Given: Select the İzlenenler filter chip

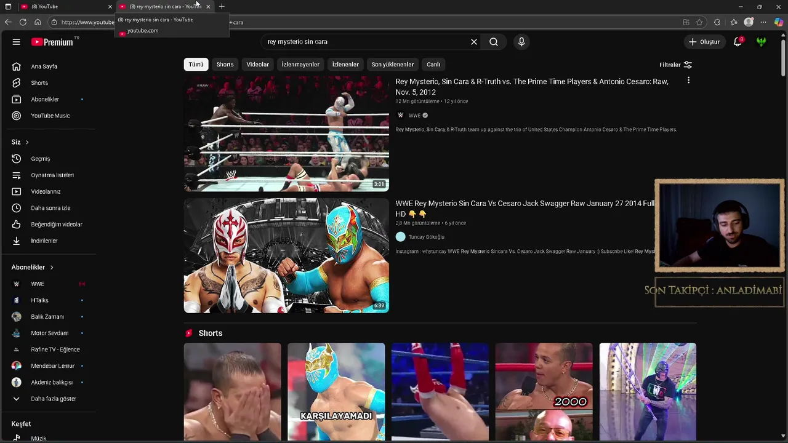Looking at the screenshot, I should 345,65.
